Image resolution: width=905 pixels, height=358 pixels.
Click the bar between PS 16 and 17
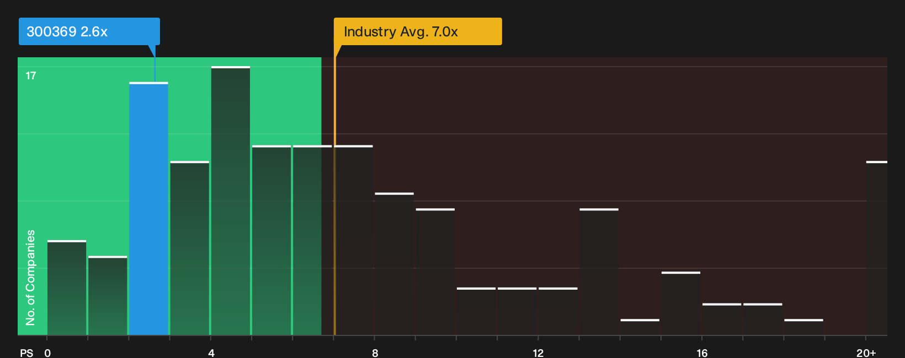coord(722,319)
